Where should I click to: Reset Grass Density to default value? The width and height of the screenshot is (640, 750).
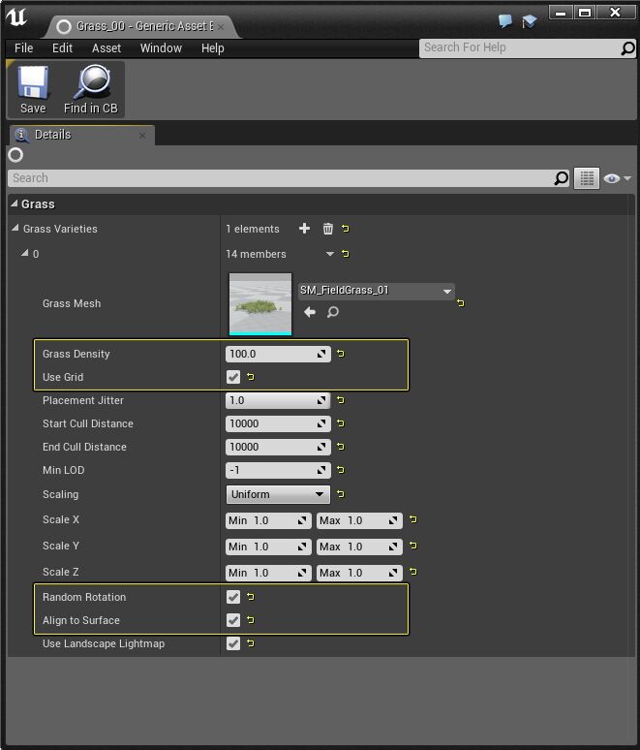[x=341, y=354]
